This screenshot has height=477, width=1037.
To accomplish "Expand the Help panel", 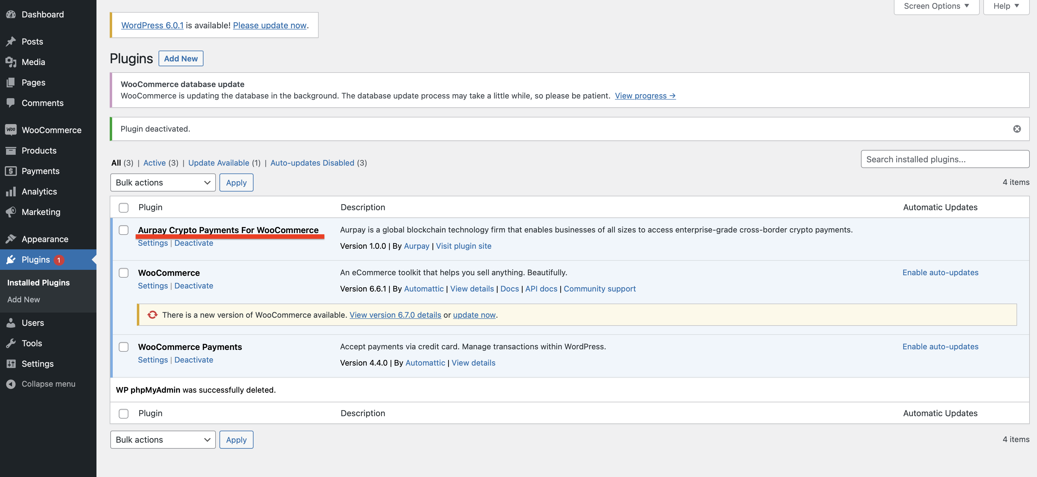I will (1006, 6).
